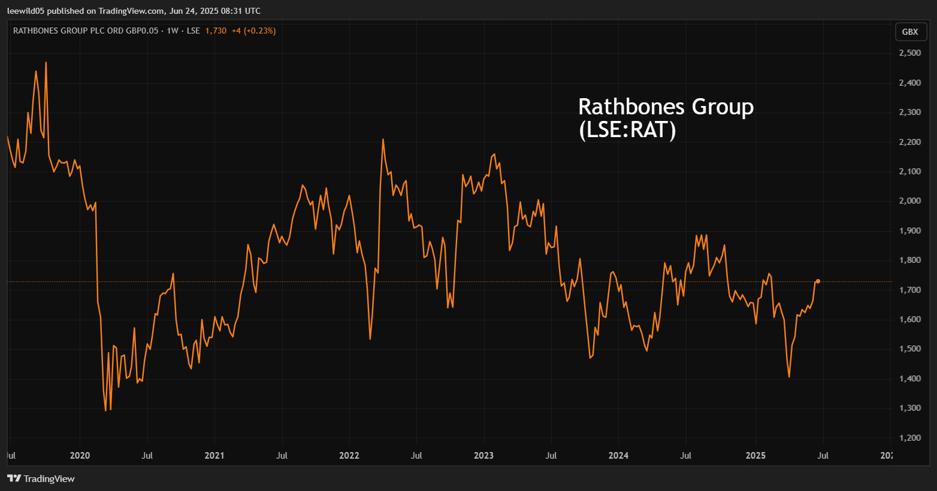Click the leewild05 published on TradingView.com caption
The image size is (937, 491).
[x=134, y=11]
